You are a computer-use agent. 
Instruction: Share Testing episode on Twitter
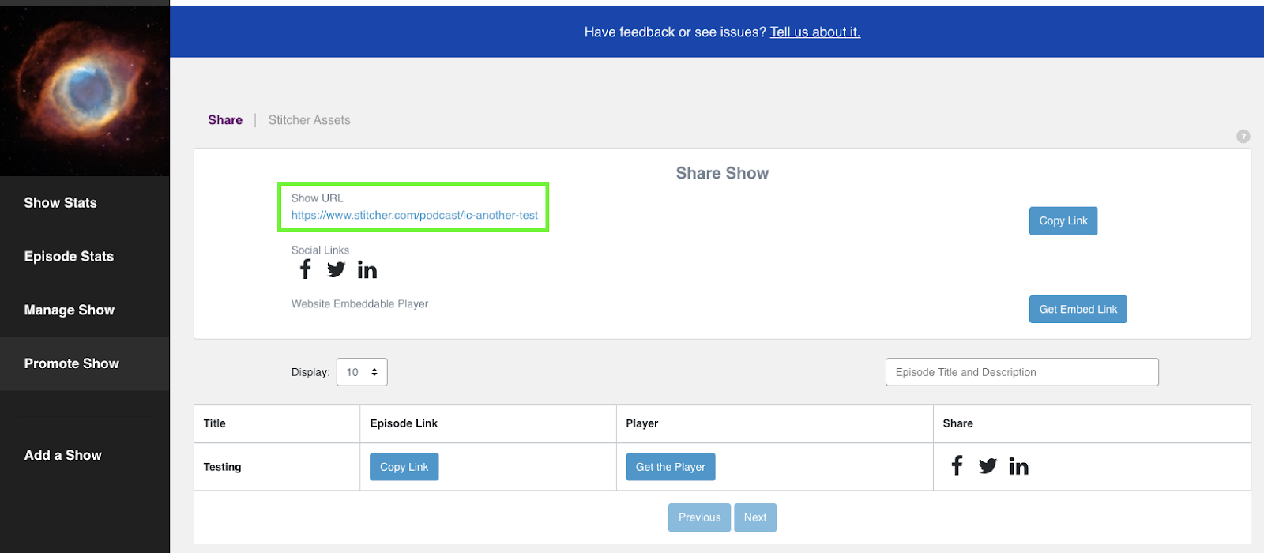(987, 466)
